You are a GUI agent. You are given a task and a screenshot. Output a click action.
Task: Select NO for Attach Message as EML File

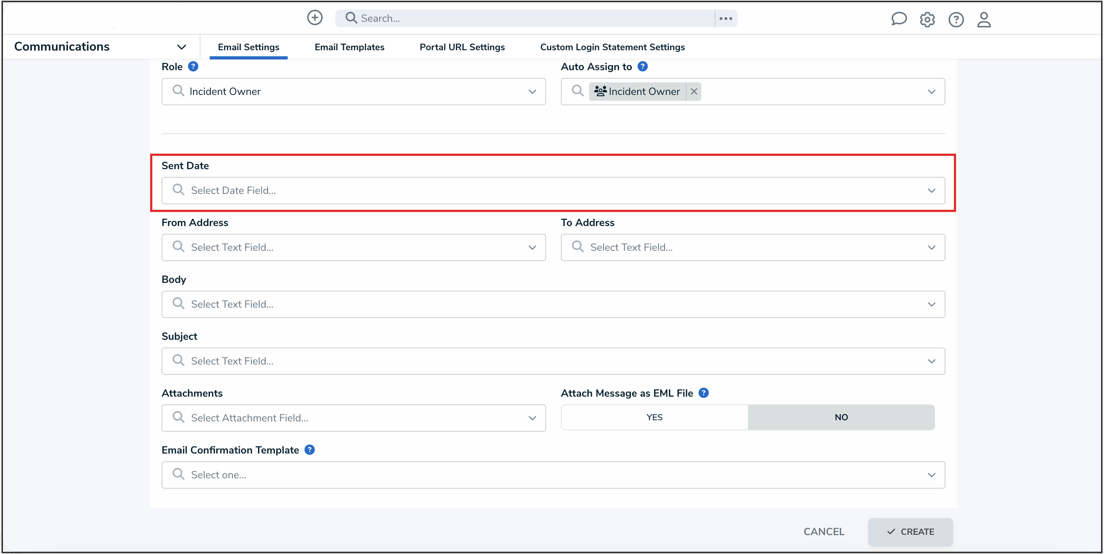coord(841,417)
